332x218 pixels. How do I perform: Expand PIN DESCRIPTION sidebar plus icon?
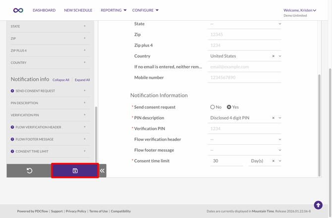click(84, 103)
